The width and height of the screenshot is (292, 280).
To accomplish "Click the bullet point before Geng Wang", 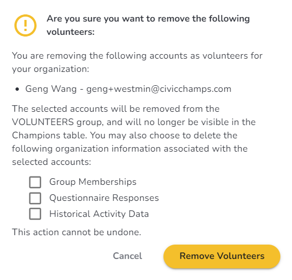I will tap(17, 90).
